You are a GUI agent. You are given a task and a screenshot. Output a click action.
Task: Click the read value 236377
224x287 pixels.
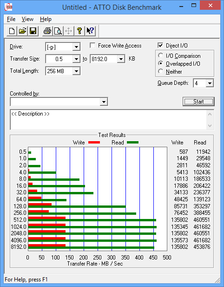[x=202, y=192]
